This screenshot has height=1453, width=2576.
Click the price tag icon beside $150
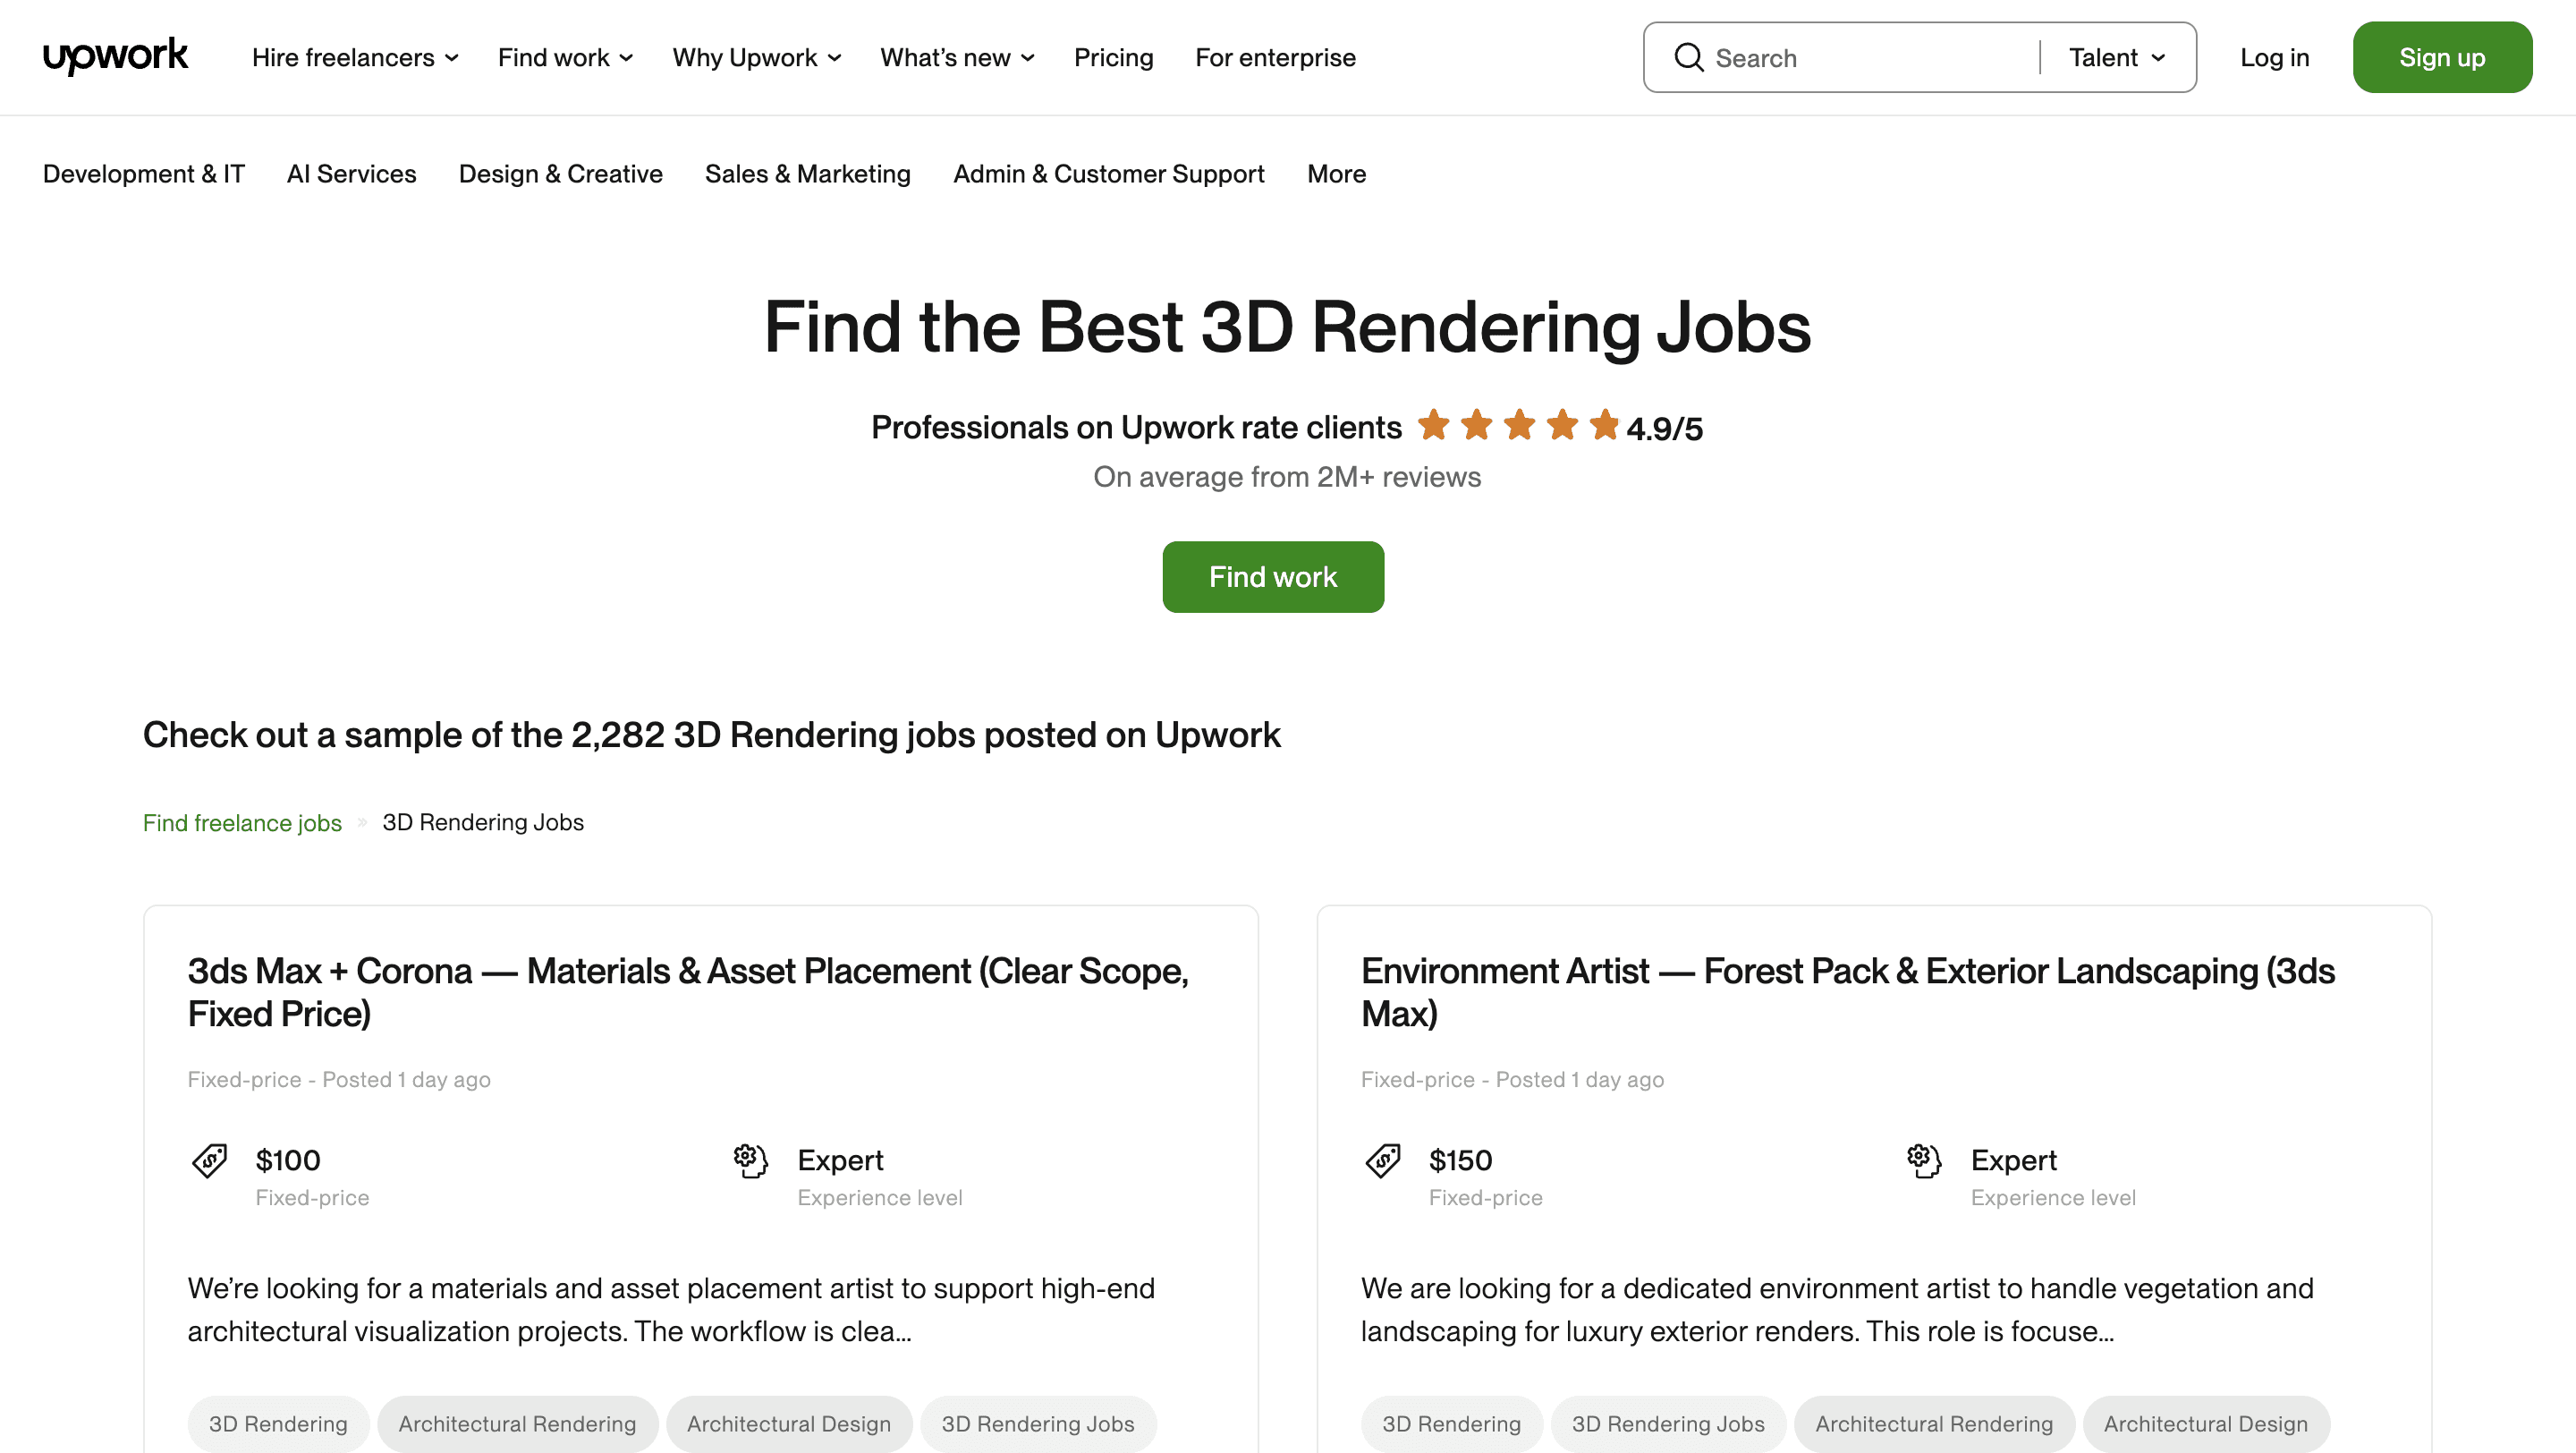coord(1383,1160)
